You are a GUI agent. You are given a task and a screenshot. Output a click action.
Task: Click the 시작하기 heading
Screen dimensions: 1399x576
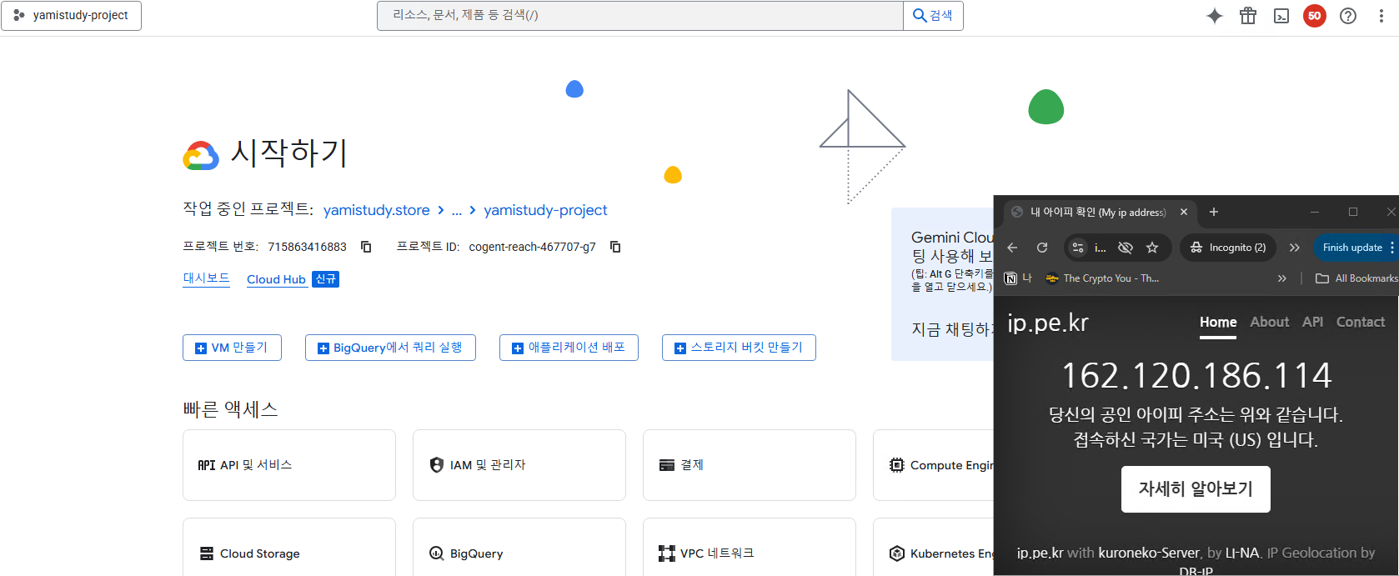(x=288, y=153)
